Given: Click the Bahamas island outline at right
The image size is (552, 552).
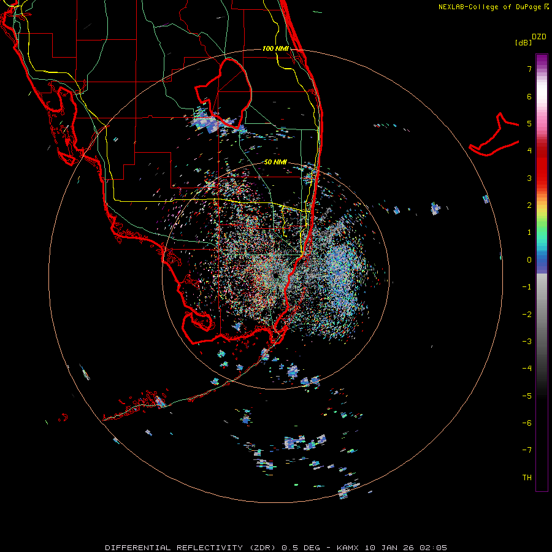Looking at the screenshot, I should [x=494, y=135].
